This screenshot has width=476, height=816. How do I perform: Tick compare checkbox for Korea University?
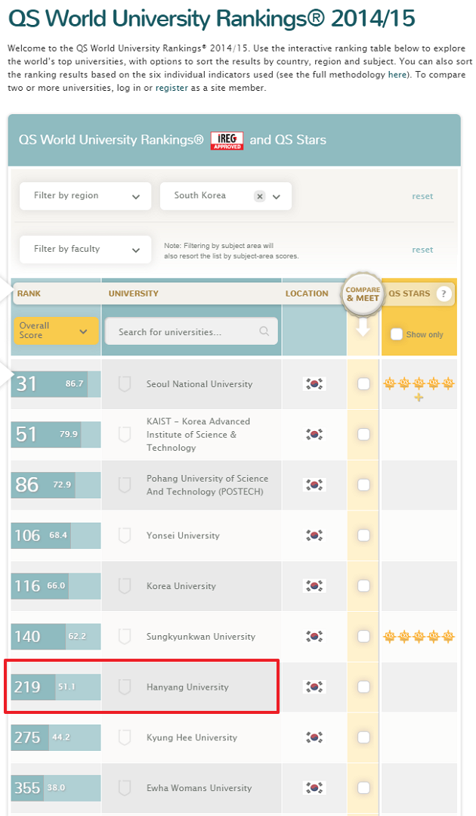363,586
